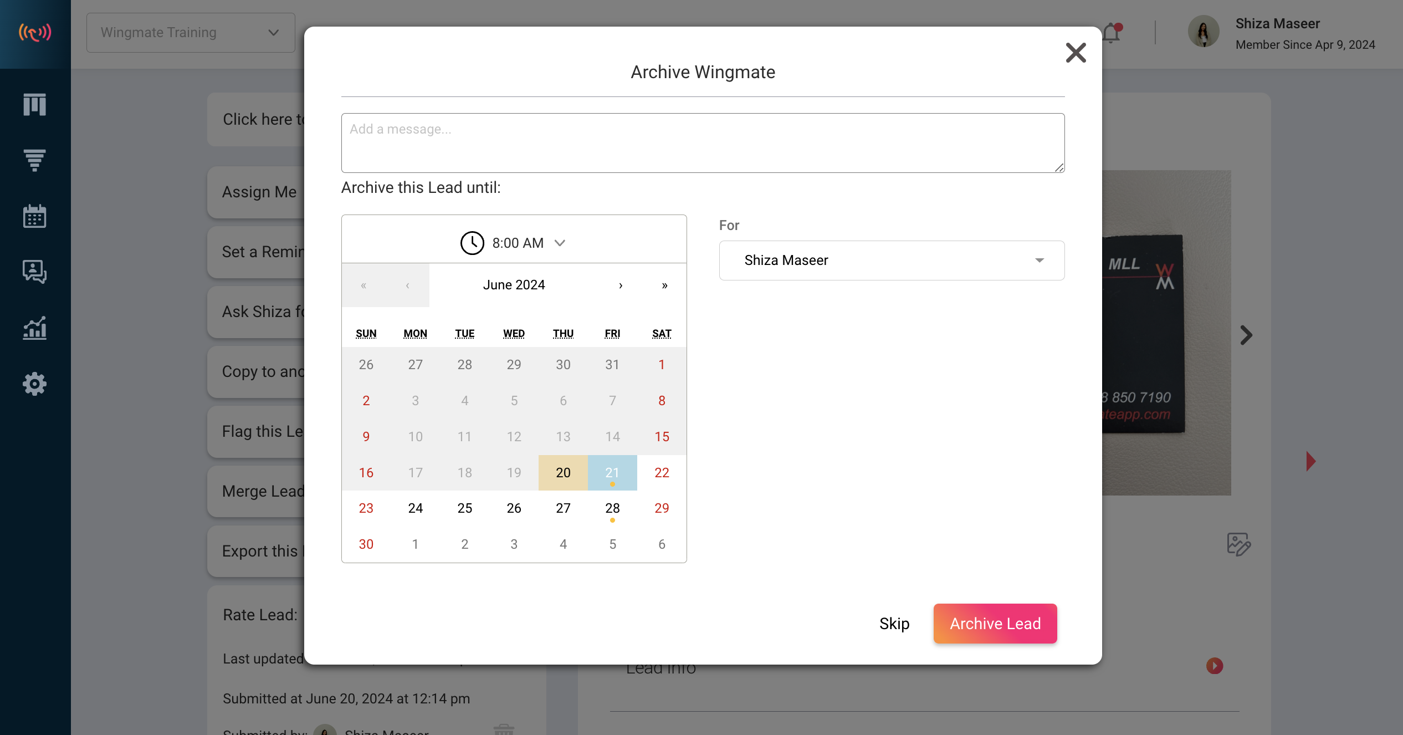Play the attached recording with the red play button

click(1213, 666)
